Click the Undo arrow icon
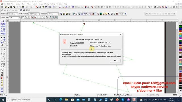 click(x=27, y=7)
